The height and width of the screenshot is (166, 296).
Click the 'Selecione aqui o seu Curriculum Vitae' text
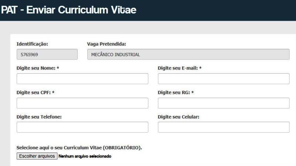[x=79, y=148]
